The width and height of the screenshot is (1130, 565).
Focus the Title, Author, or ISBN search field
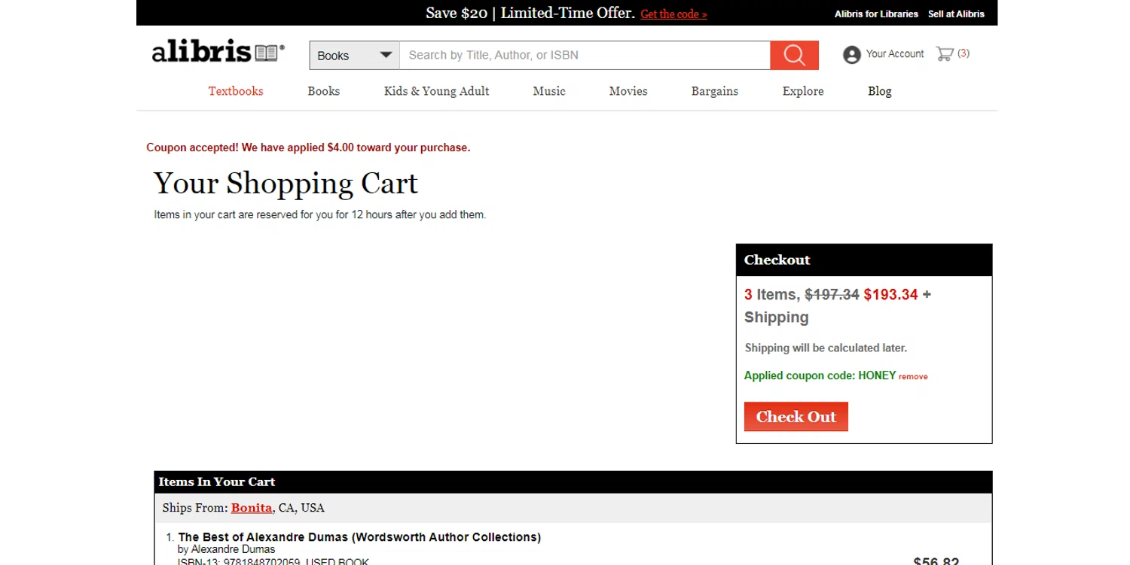pyautogui.click(x=585, y=55)
